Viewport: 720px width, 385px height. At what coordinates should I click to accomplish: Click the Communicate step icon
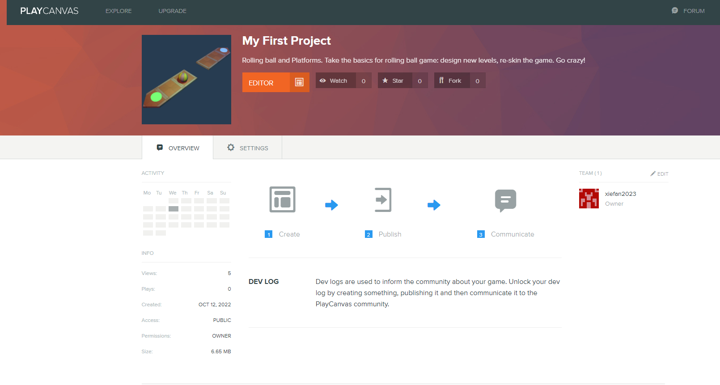(x=506, y=201)
